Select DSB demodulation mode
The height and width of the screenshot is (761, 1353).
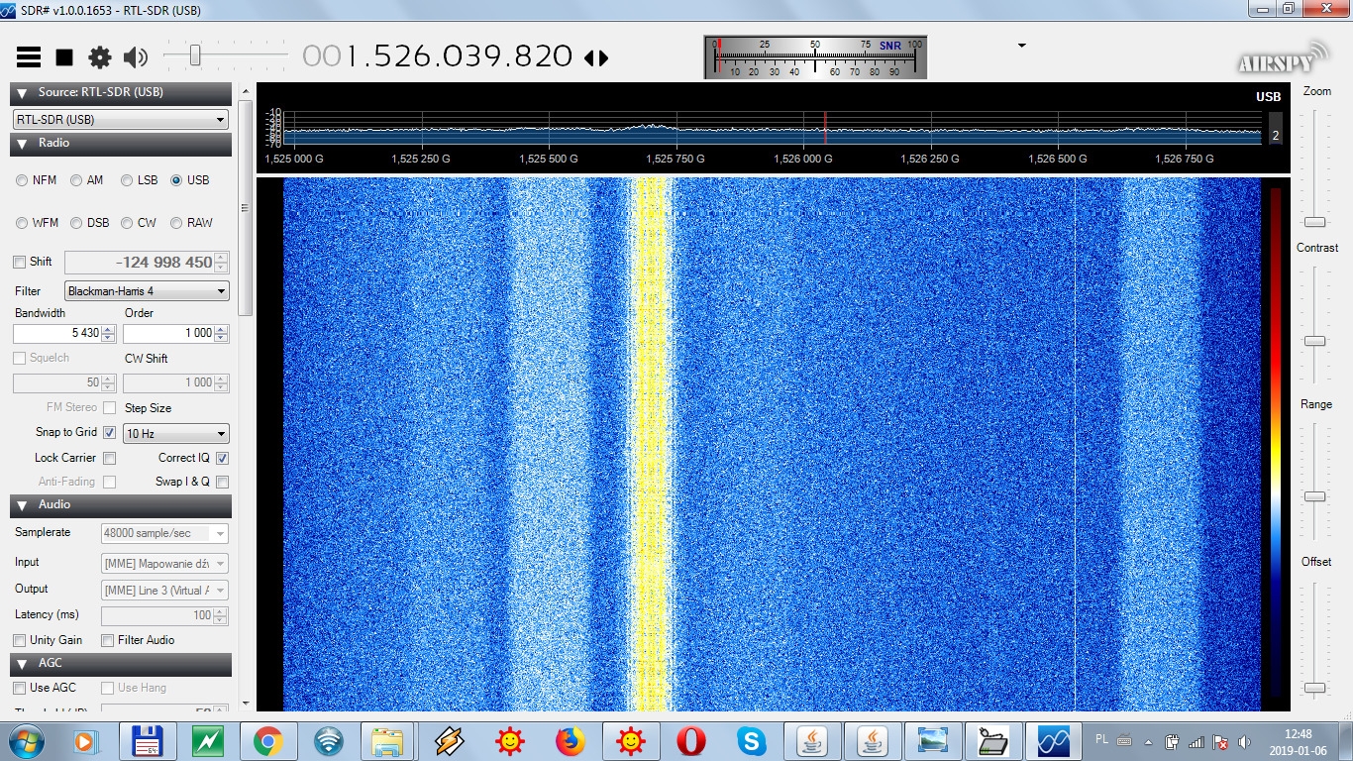pos(76,223)
